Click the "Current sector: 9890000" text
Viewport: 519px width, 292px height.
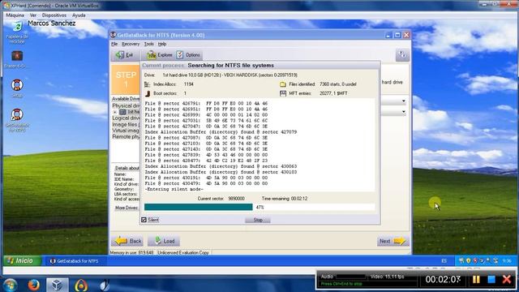tap(221, 199)
